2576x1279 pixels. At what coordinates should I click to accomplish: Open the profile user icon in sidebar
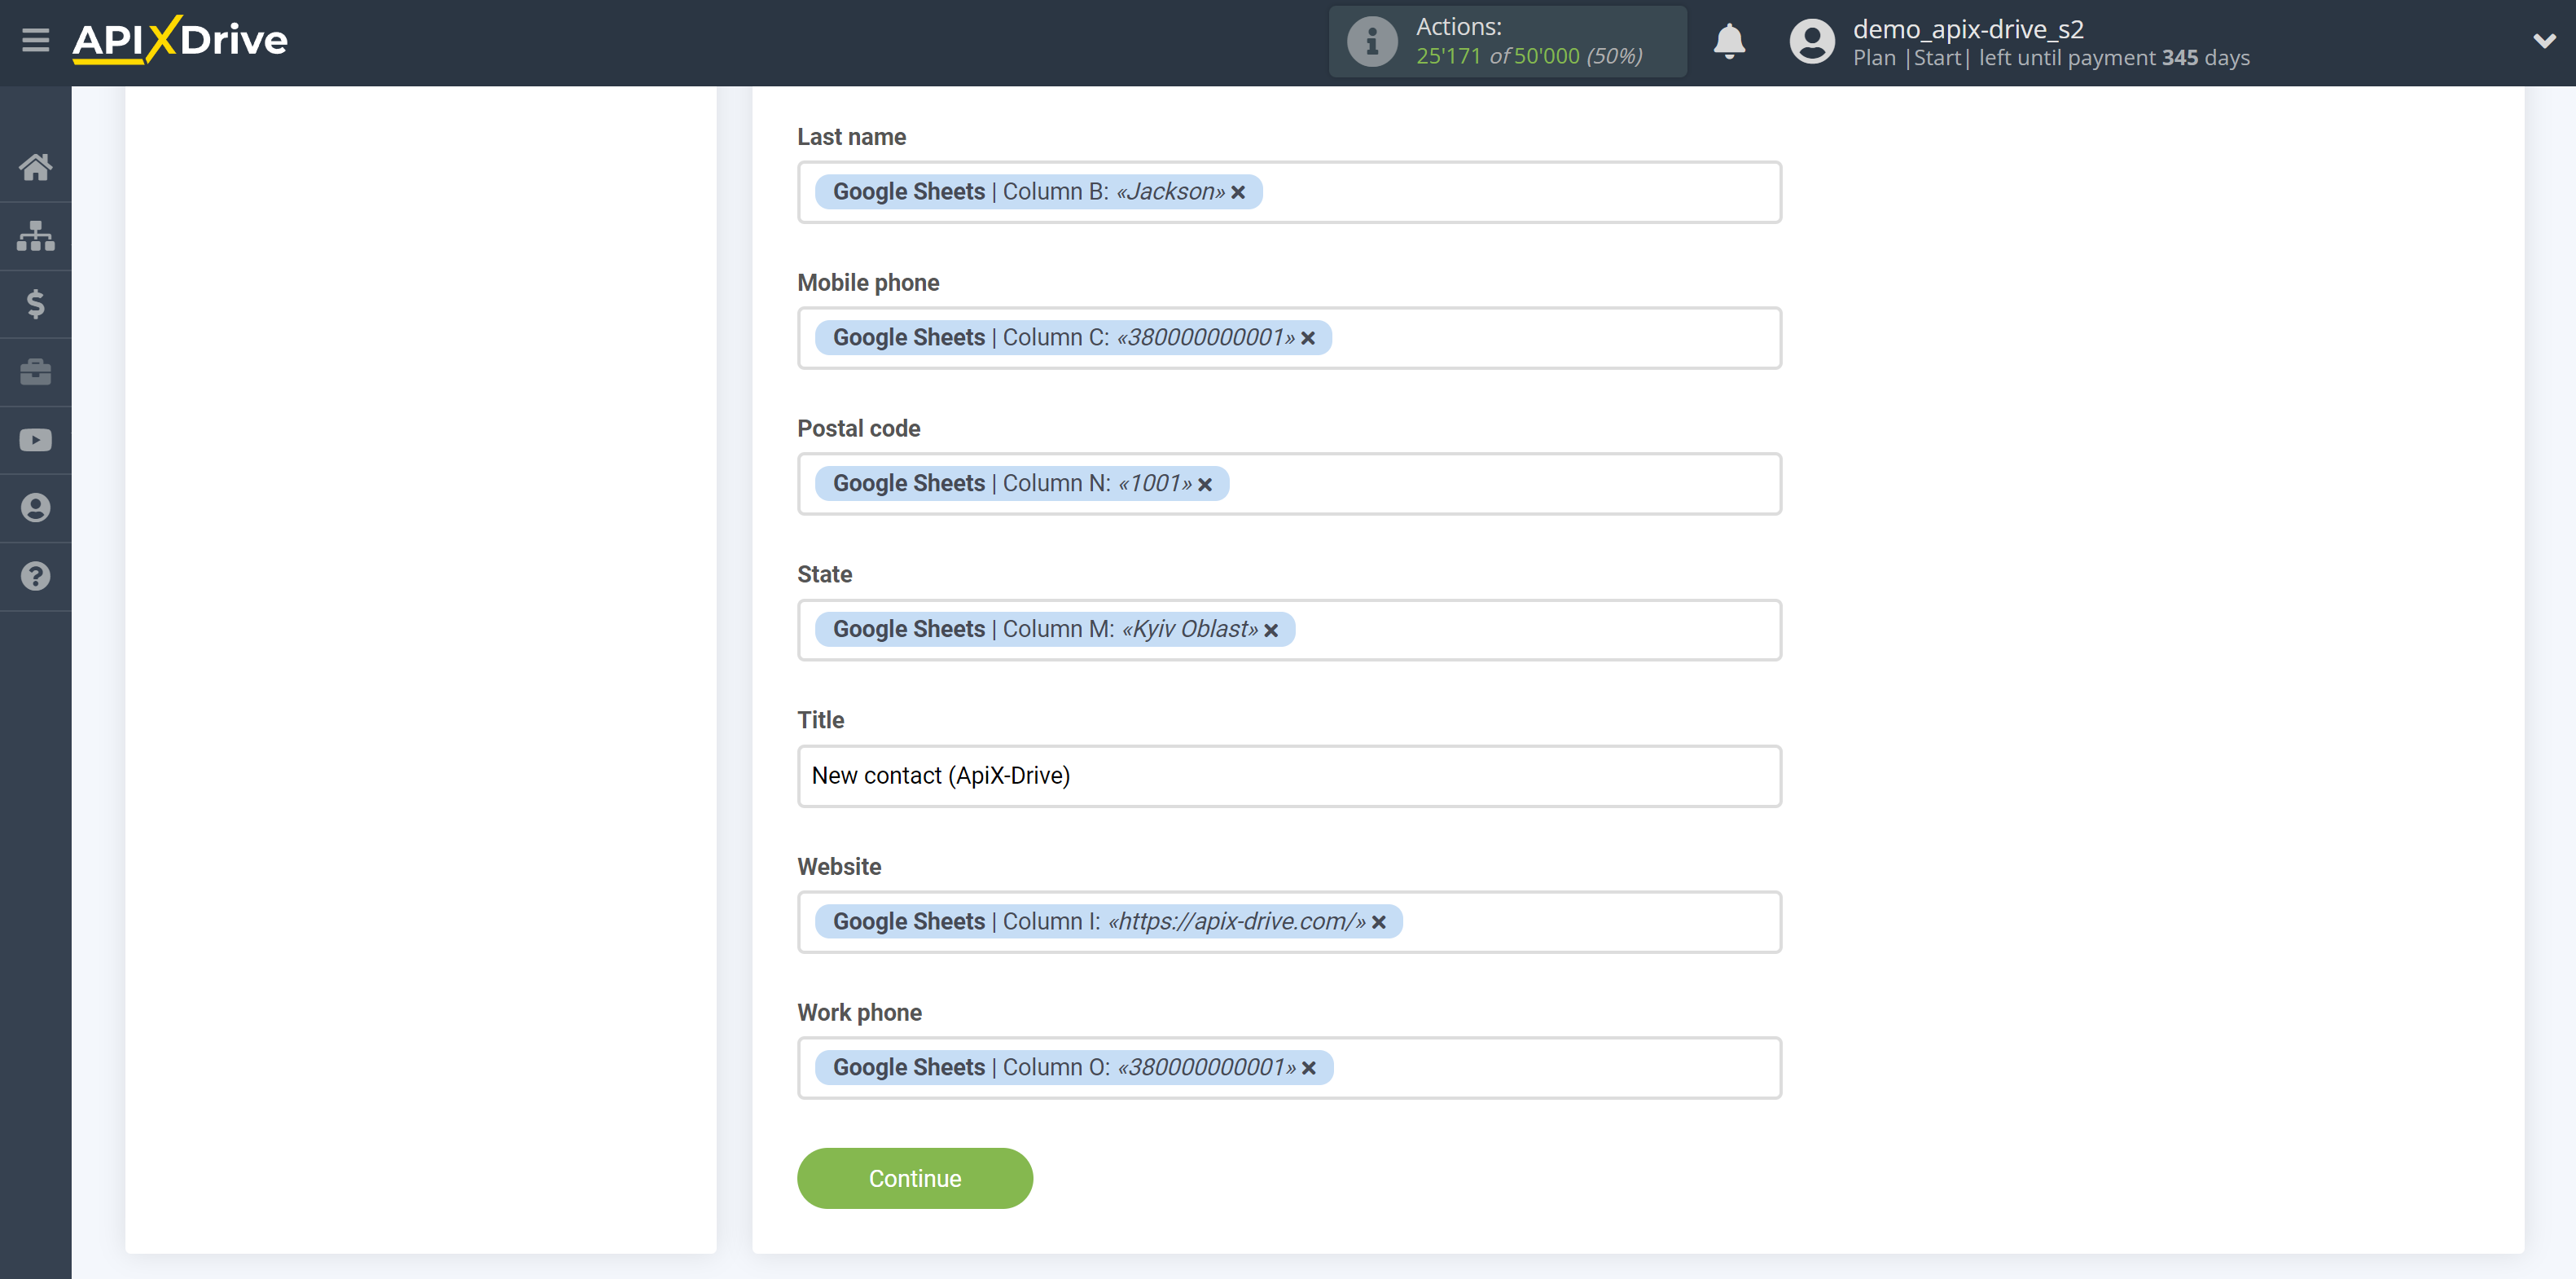(36, 508)
